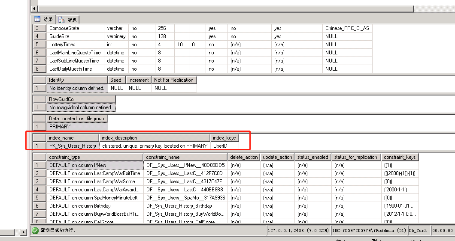Click the 127.0.0.1,2433 (9.0 RTM) server entry
455x241 pixels.
(298, 231)
